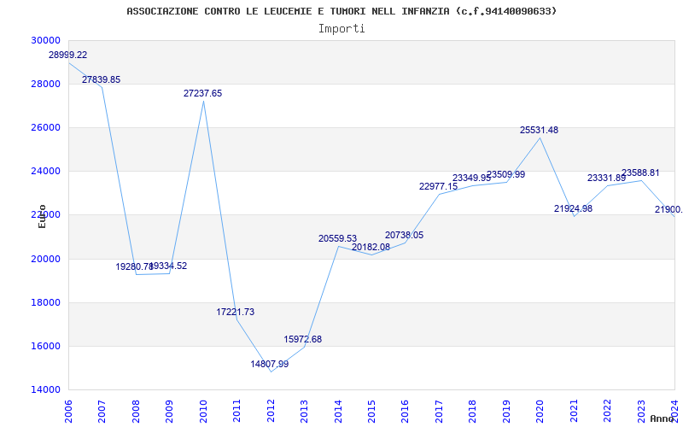Click the 22977.15 data label

tap(439, 186)
